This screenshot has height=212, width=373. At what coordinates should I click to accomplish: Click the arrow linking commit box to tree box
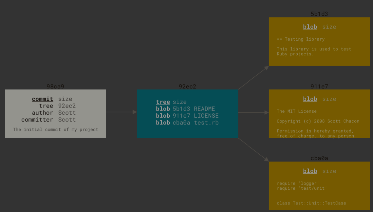coord(121,112)
